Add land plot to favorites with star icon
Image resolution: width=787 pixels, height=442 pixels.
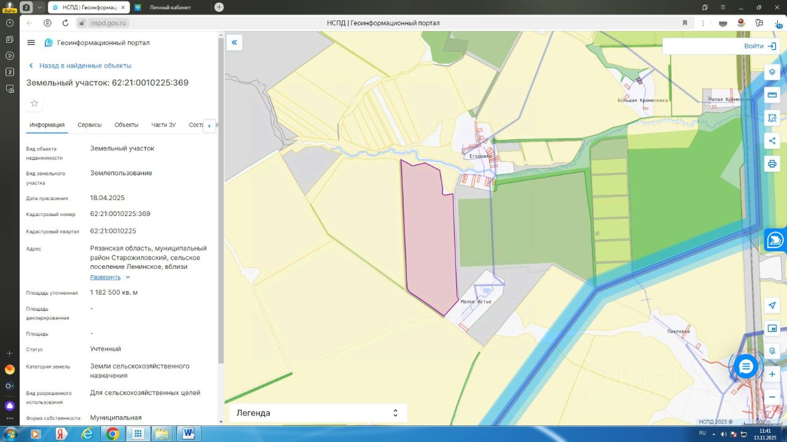pos(34,103)
